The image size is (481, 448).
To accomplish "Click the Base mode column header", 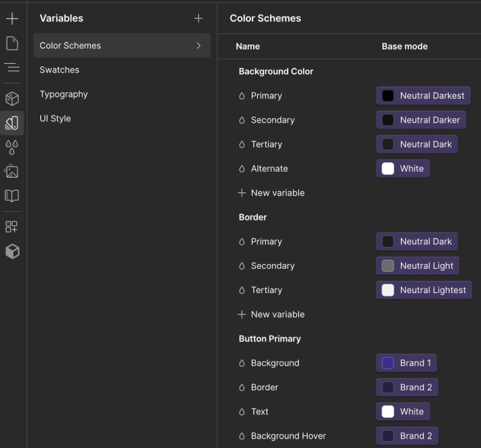I will (404, 46).
